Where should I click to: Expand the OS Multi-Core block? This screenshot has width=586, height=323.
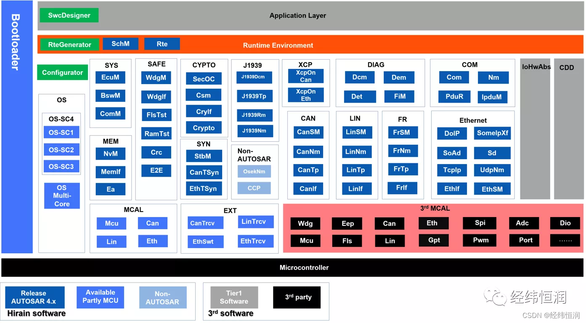coord(61,196)
